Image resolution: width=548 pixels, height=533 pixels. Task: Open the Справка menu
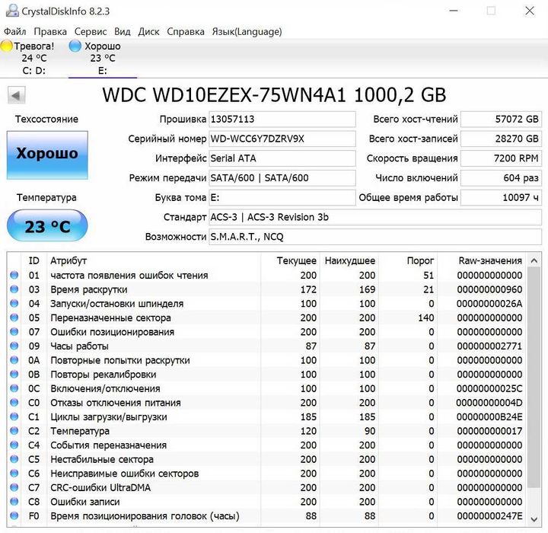click(x=186, y=31)
